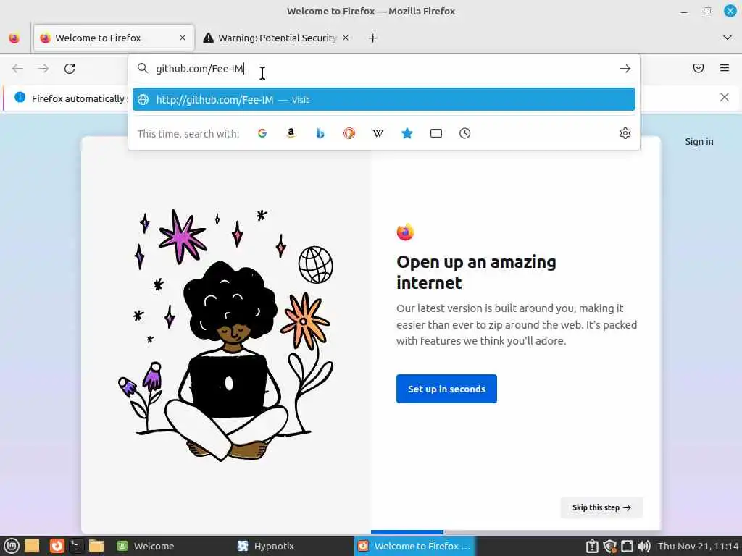Open Terminal from the taskbar

(76, 546)
